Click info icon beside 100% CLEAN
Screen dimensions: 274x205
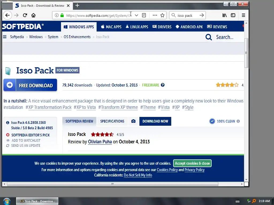click(238, 121)
